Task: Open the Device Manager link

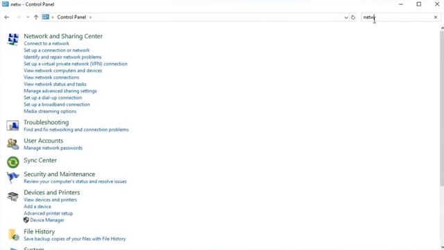Action: pyautogui.click(x=47, y=220)
